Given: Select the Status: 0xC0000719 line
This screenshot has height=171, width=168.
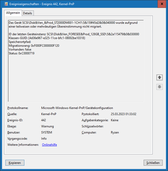Looking at the screenshot, I should coord(22,53).
